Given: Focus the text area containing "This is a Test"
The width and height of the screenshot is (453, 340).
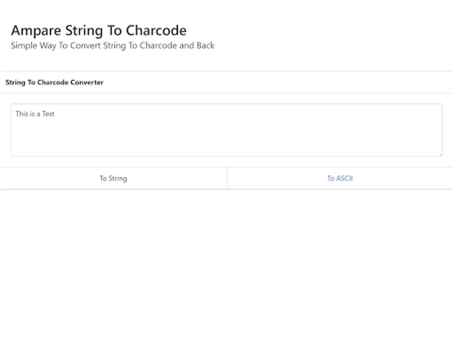Looking at the screenshot, I should click(x=226, y=130).
